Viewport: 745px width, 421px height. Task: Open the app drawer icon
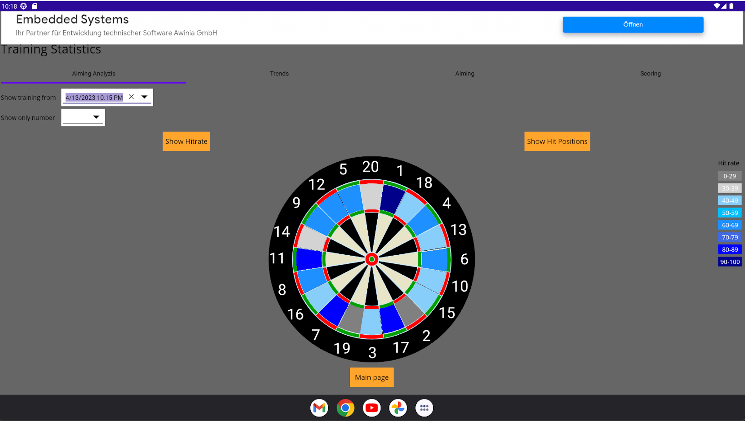[x=424, y=408]
